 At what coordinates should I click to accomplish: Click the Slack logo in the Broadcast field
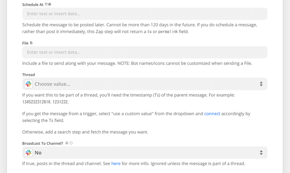tap(29, 152)
